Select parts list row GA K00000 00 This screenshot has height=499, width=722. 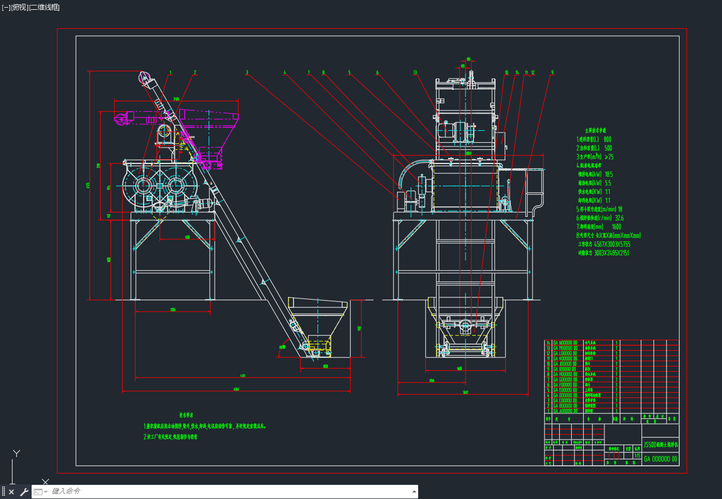coord(611,358)
